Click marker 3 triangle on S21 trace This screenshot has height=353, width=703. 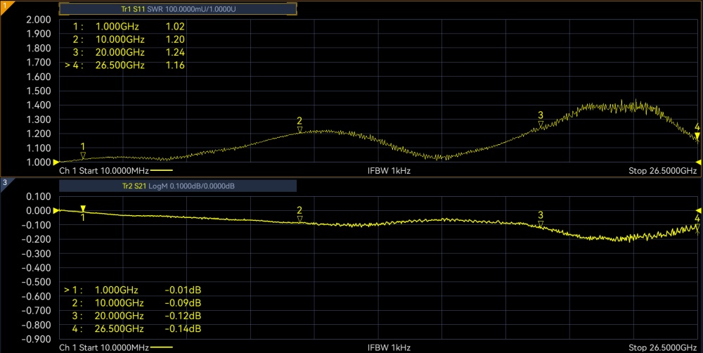(541, 224)
